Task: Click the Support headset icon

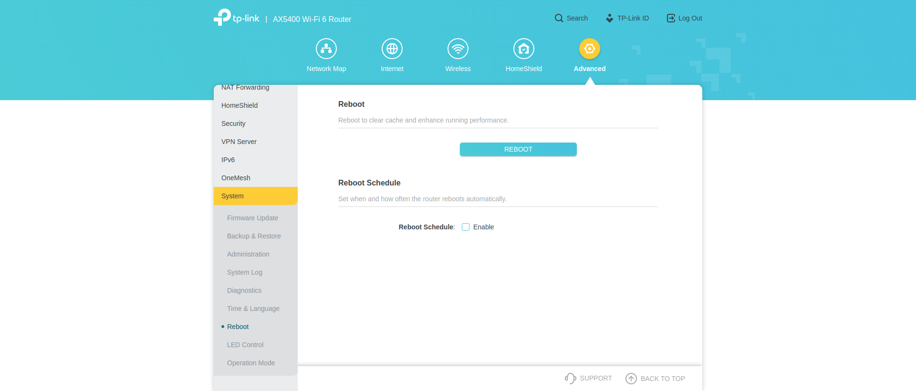Action: 570,378
